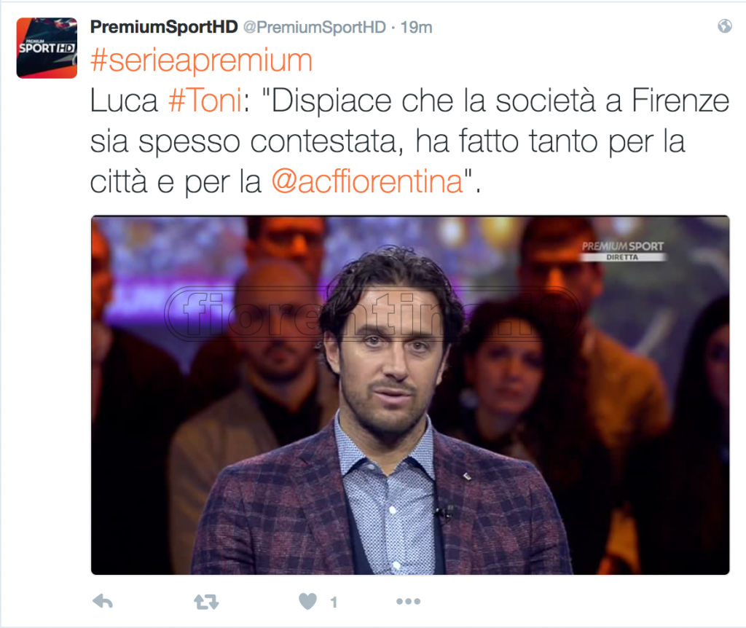Visit the @acffiorentina mention

pyautogui.click(x=367, y=181)
